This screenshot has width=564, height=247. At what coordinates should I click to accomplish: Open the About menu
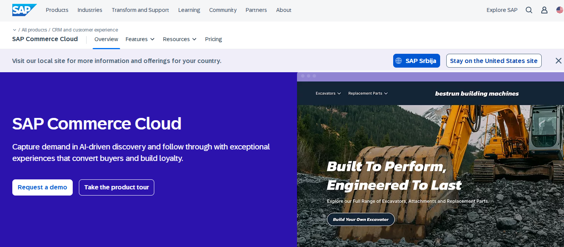click(284, 10)
